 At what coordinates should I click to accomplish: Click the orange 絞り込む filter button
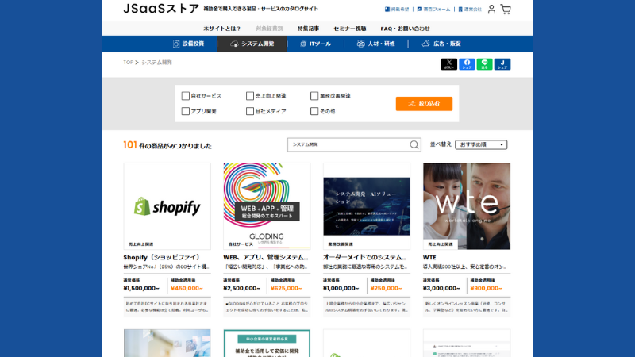tap(424, 104)
